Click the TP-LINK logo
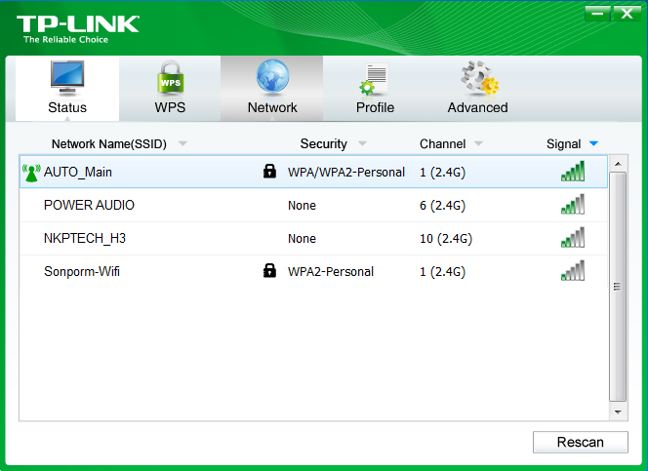Image resolution: width=648 pixels, height=471 pixels. pos(78,29)
